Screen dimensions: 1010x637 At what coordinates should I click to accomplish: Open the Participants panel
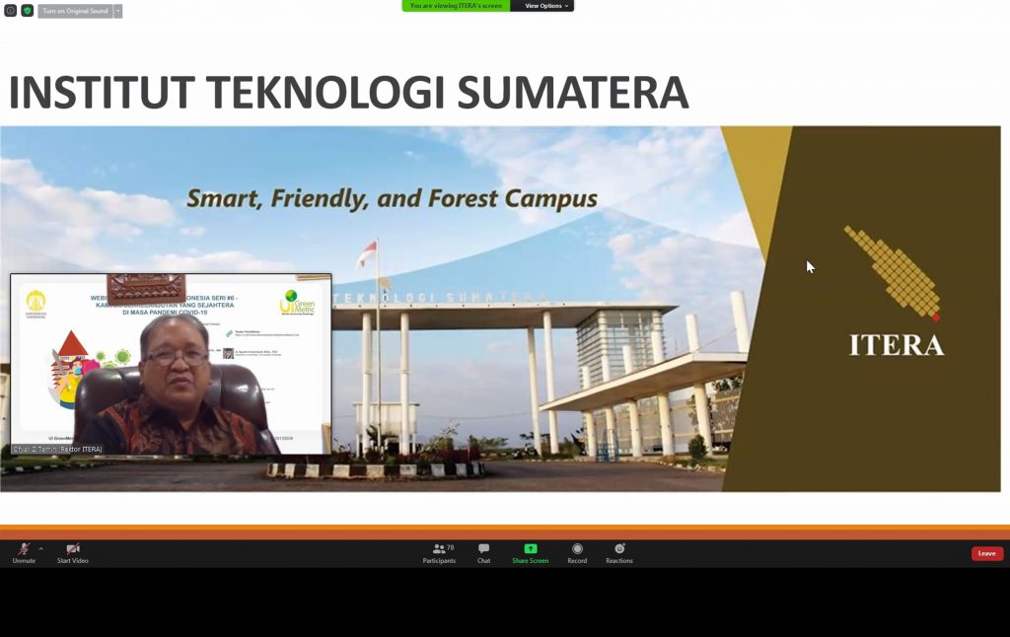[439, 553]
